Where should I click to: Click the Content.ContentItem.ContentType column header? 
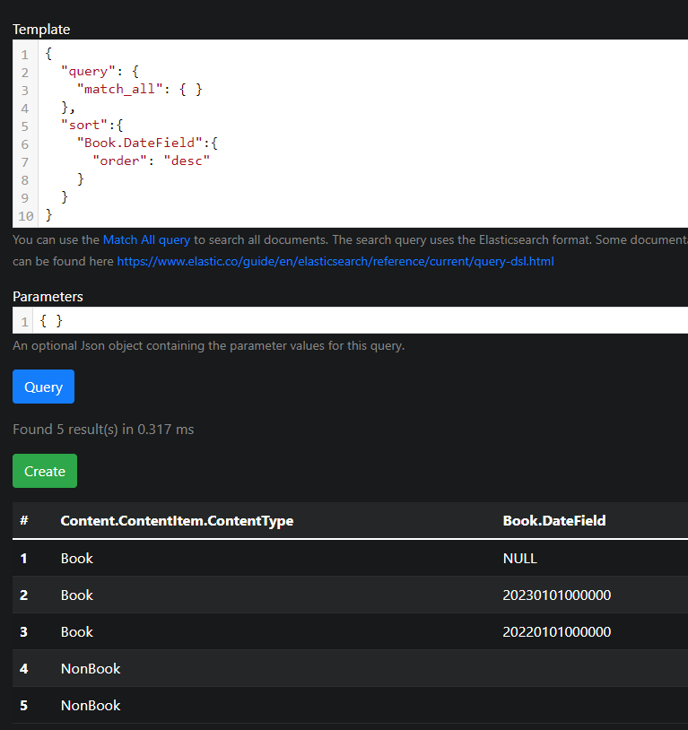(176, 520)
